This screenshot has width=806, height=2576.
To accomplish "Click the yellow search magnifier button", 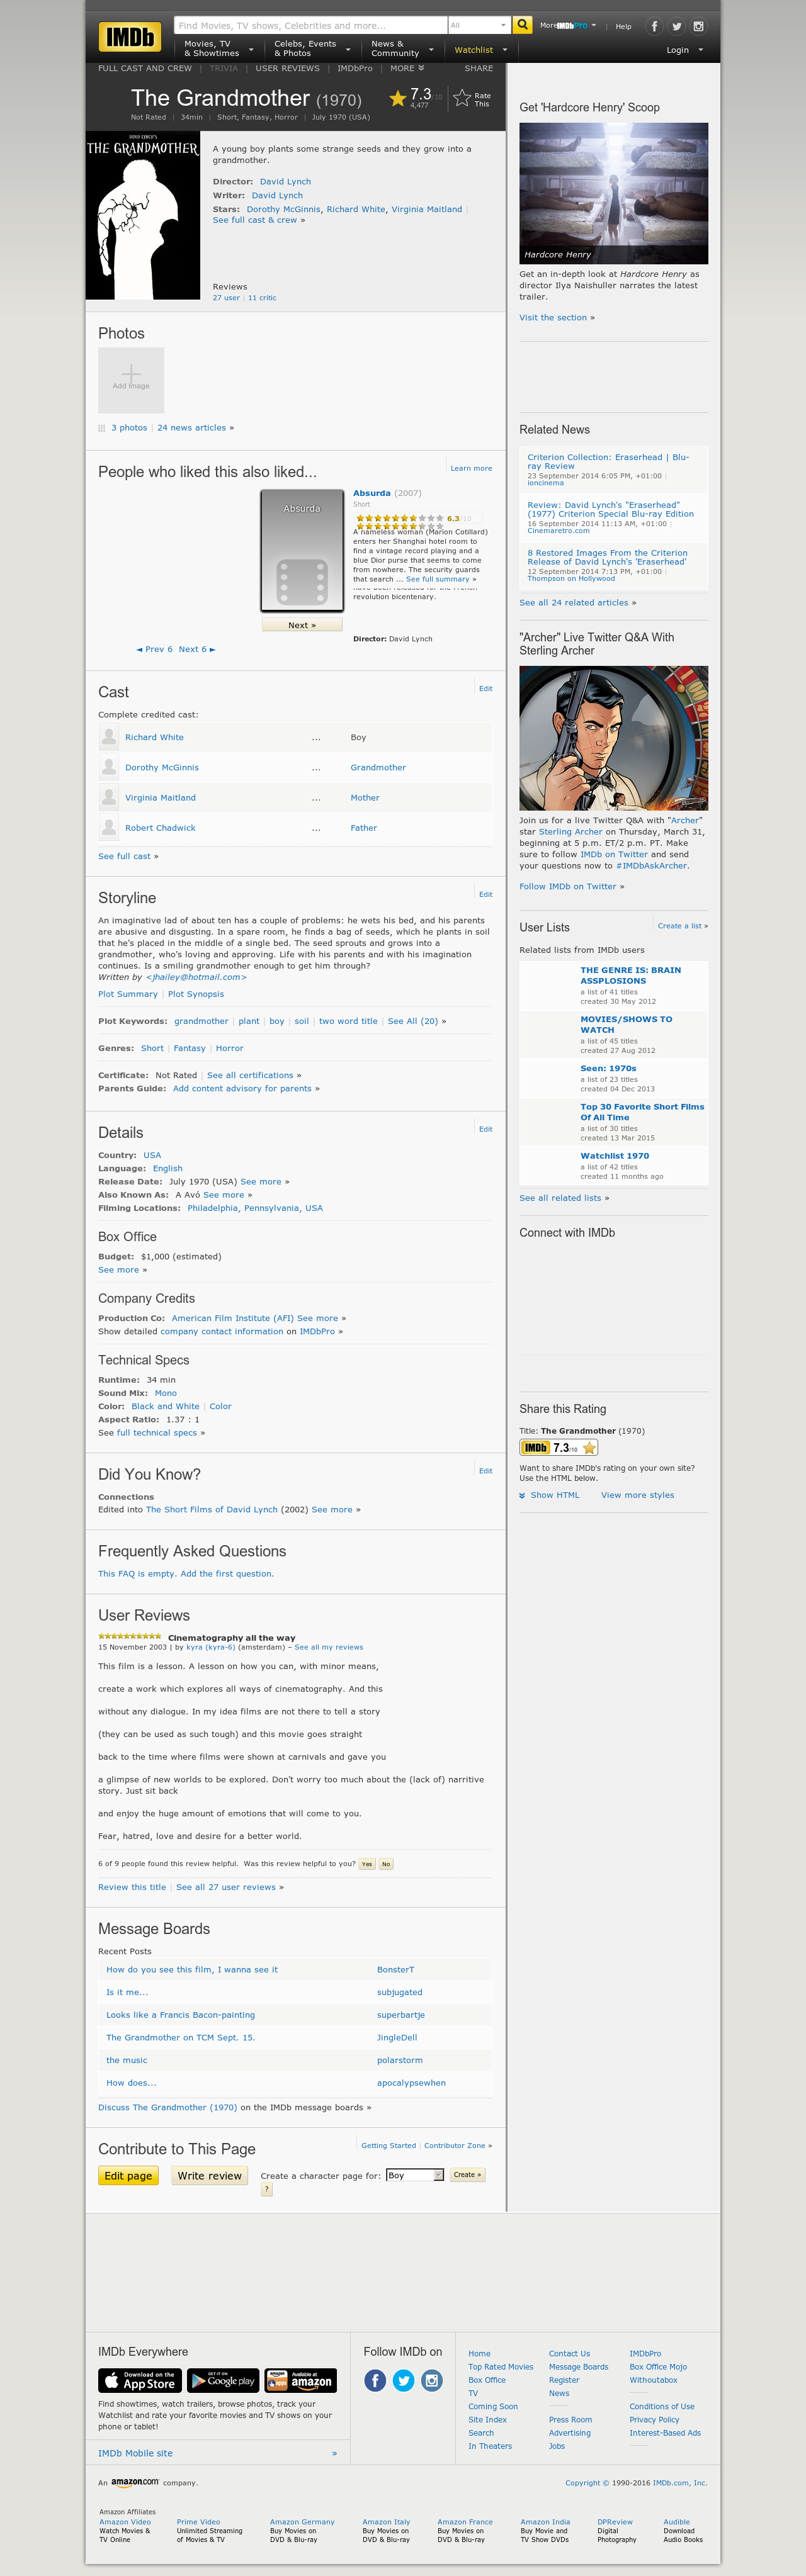I will (x=522, y=25).
